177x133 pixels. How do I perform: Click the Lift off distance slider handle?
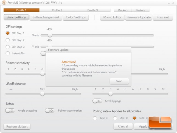click(x=42, y=94)
